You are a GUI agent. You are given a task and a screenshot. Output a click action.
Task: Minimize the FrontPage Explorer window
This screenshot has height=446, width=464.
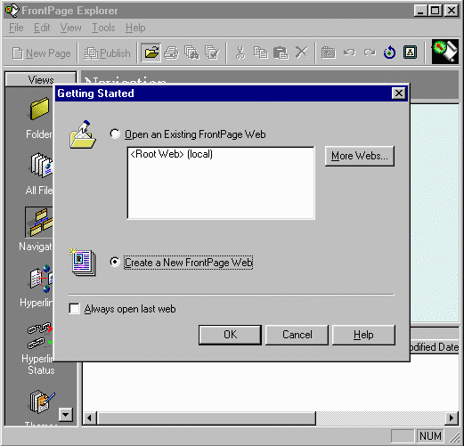(x=421, y=11)
